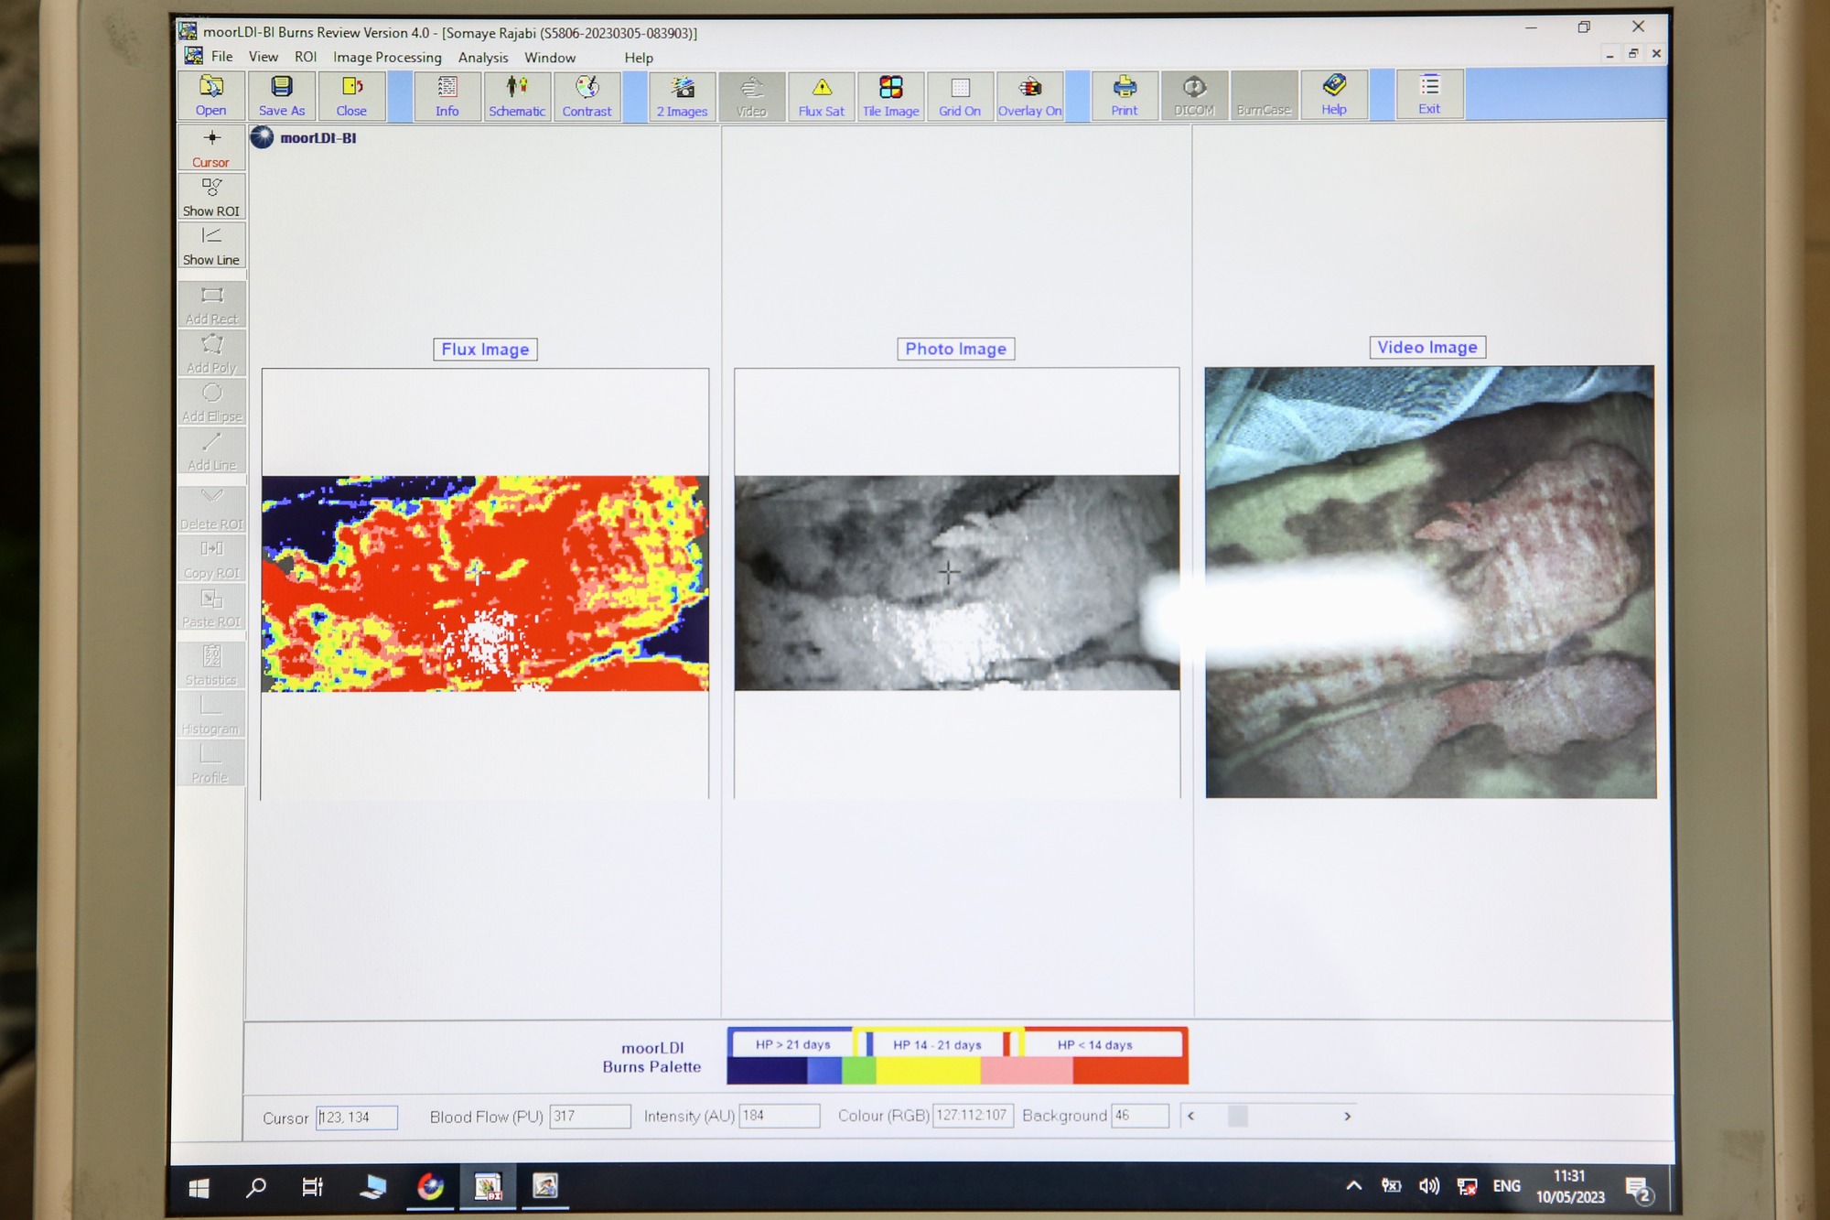Click the Colour (RGB) value field
The height and width of the screenshot is (1220, 1830).
973,1116
